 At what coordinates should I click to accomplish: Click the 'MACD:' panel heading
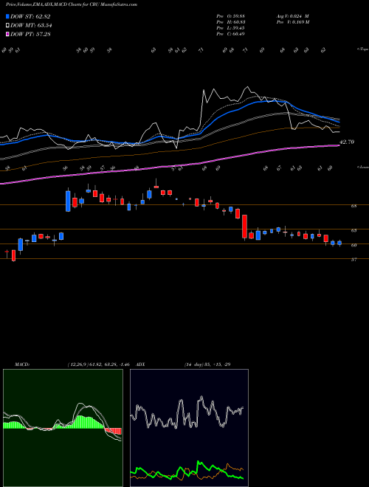pyautogui.click(x=21, y=365)
